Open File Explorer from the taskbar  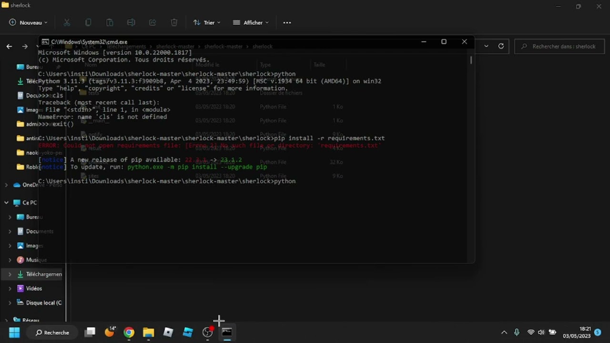click(x=149, y=333)
